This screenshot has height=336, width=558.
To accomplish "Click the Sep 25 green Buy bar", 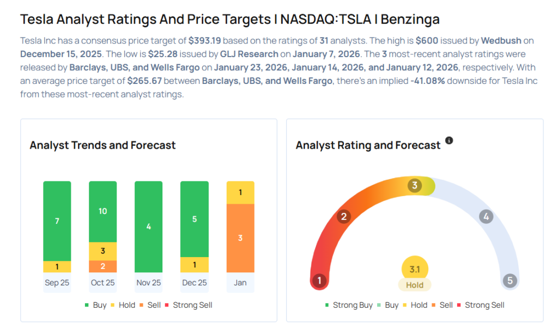I will (x=57, y=221).
